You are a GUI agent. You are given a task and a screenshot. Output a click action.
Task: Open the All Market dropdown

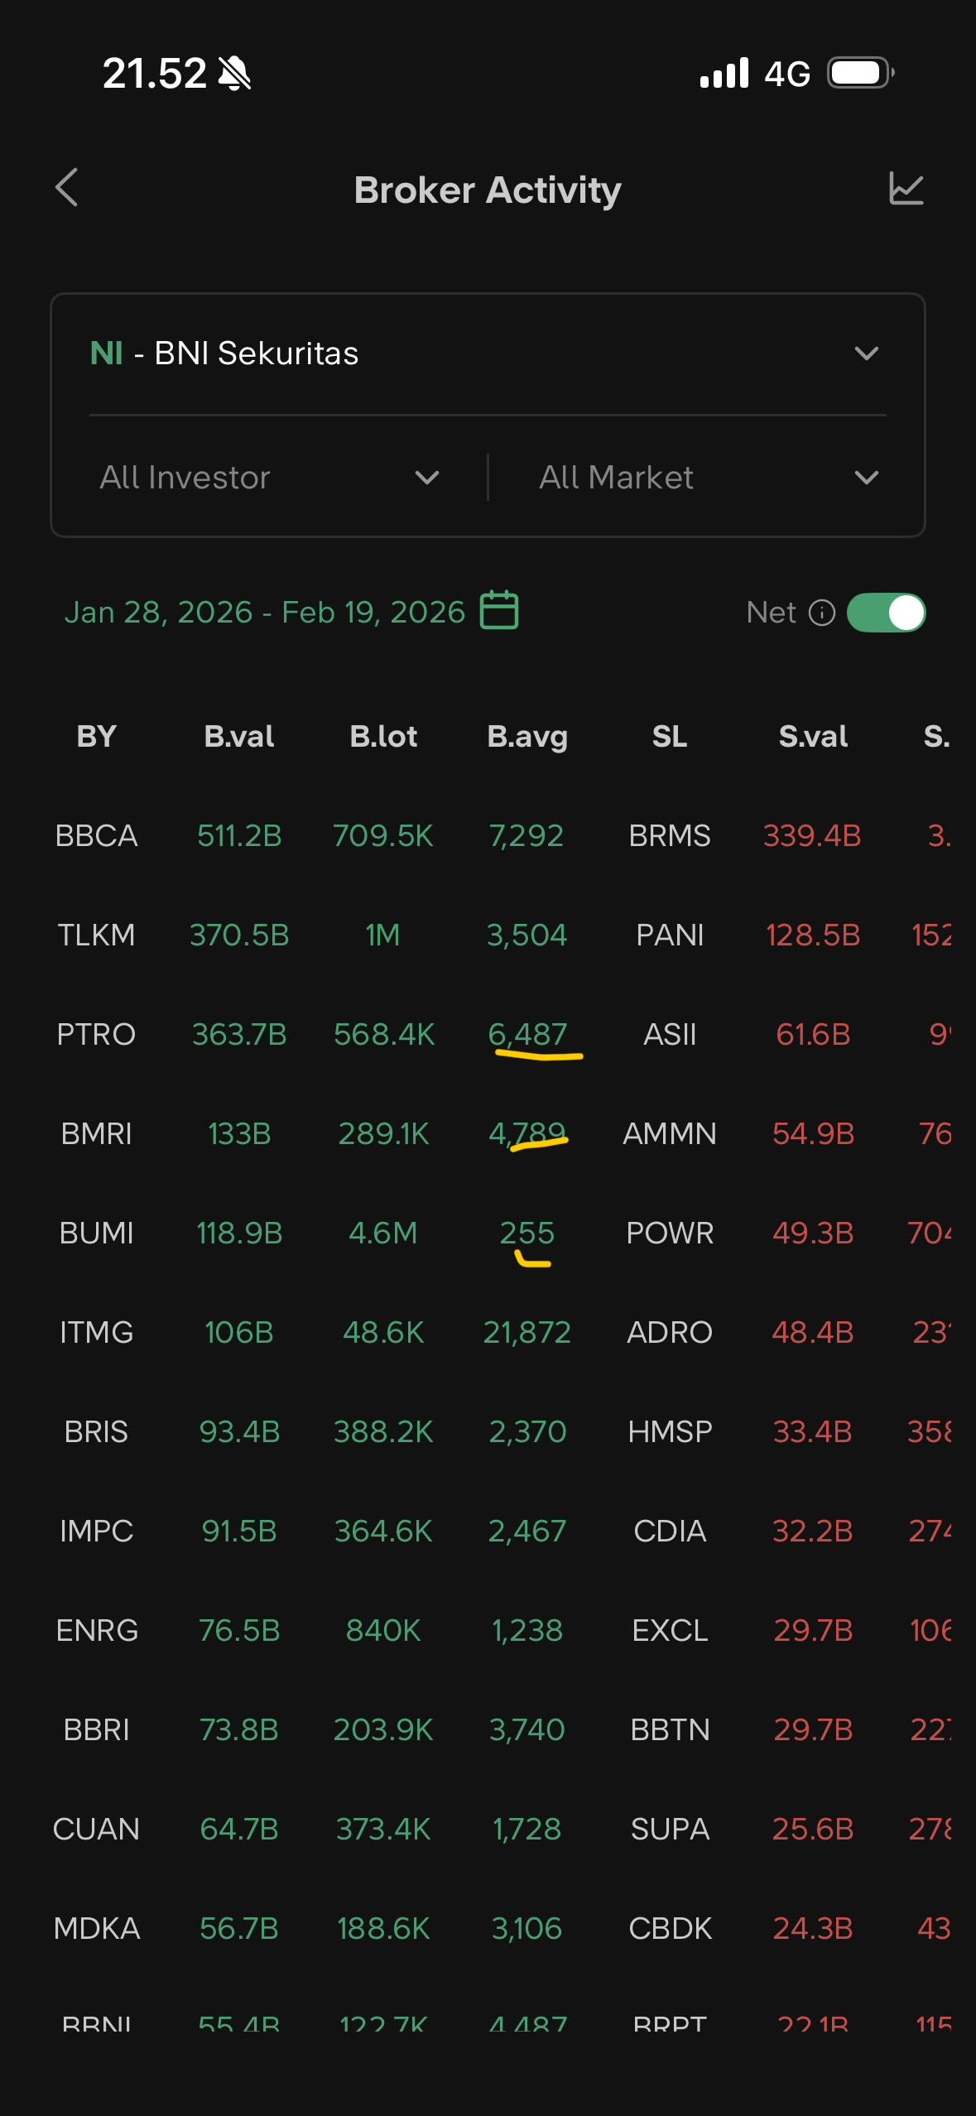point(708,478)
